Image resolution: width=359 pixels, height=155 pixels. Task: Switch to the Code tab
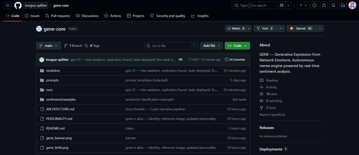(12, 16)
